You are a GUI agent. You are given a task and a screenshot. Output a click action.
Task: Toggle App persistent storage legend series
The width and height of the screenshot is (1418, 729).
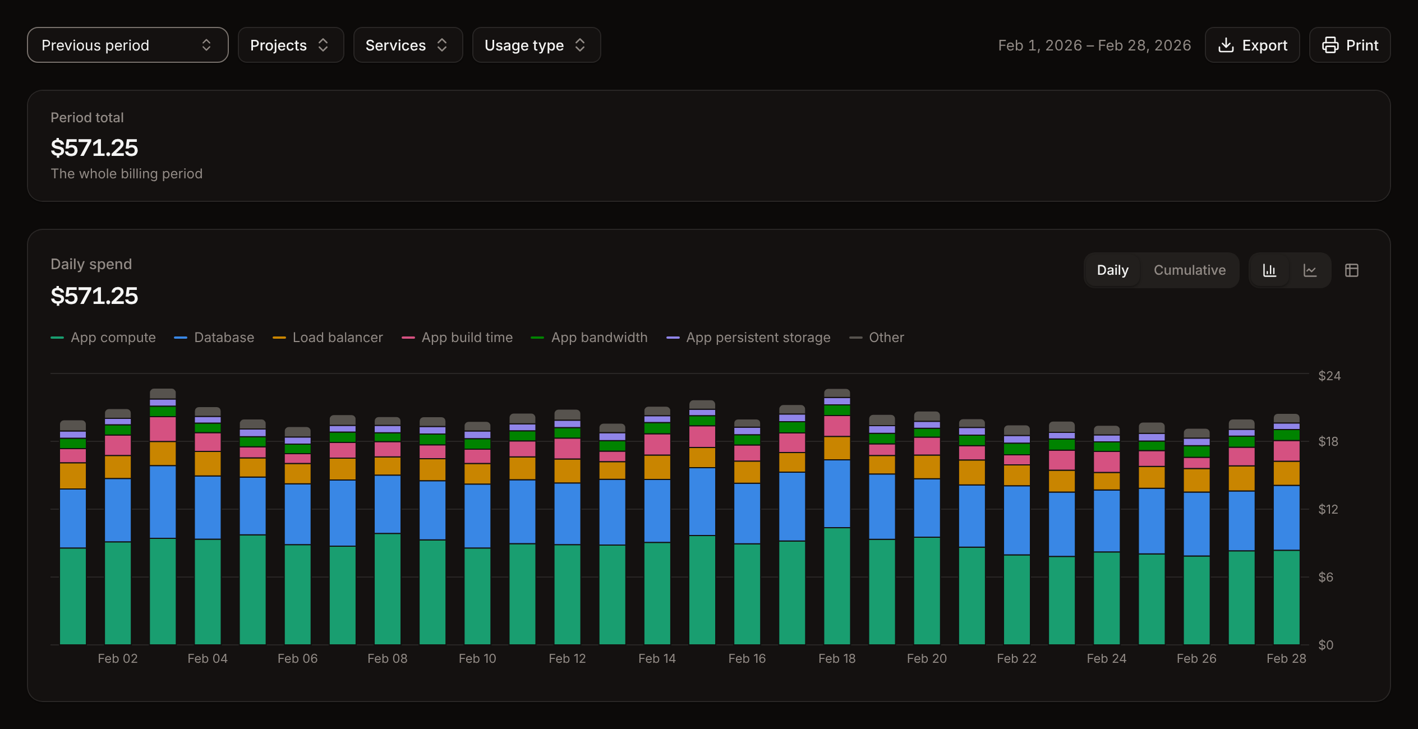(x=748, y=338)
